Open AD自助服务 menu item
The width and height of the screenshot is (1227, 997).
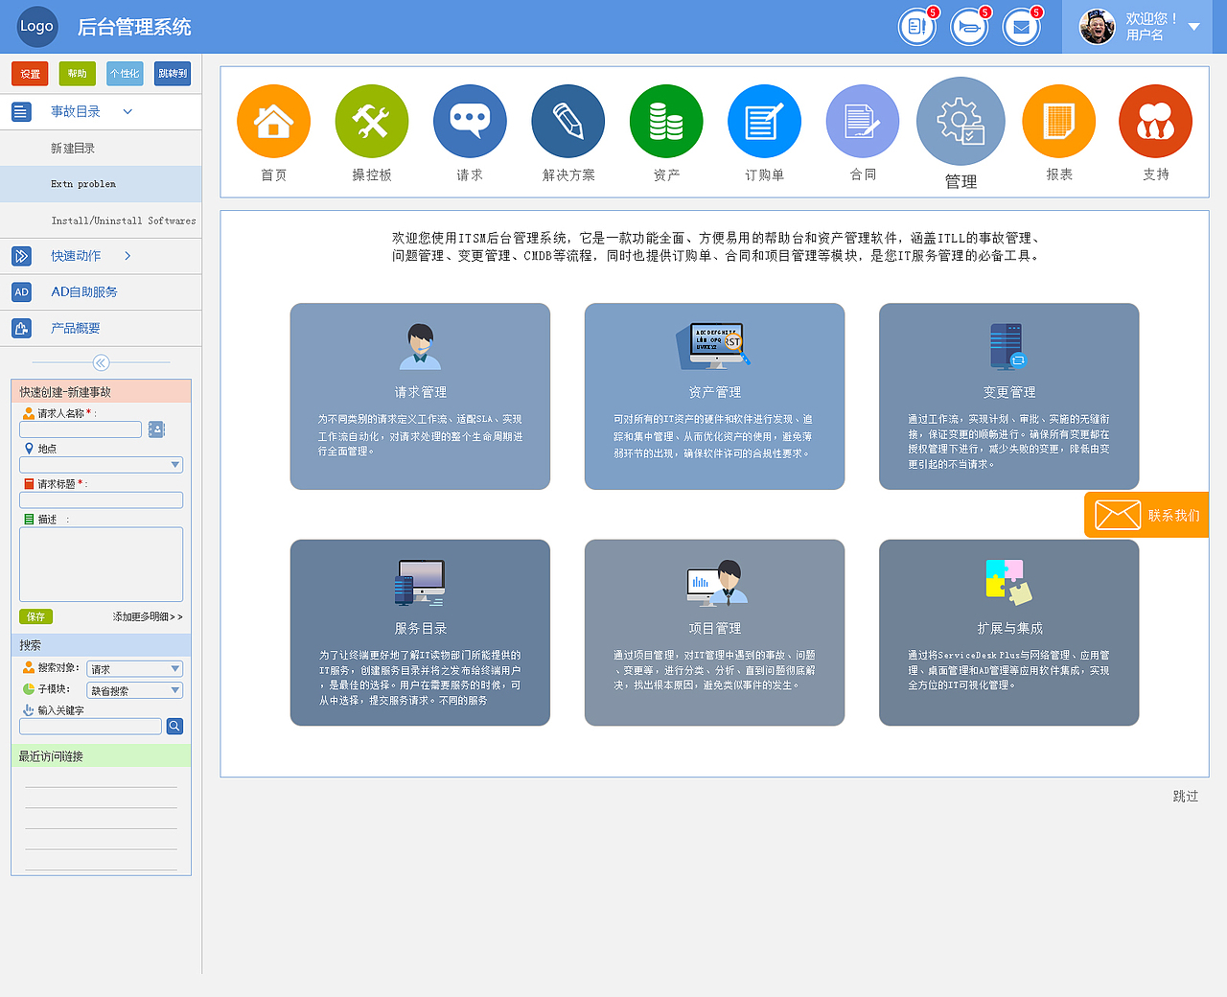(x=84, y=292)
